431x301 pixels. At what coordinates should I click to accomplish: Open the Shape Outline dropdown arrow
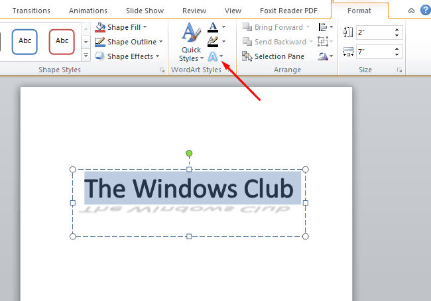pyautogui.click(x=161, y=42)
